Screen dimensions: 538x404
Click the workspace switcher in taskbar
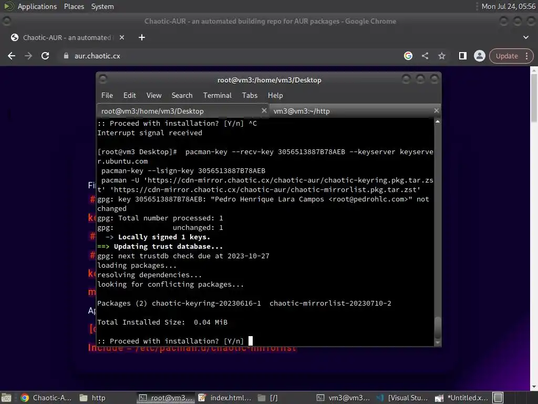(x=498, y=398)
